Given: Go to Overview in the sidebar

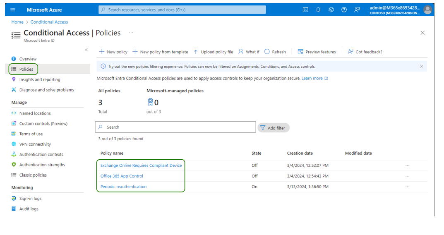Looking at the screenshot, I should tap(28, 59).
